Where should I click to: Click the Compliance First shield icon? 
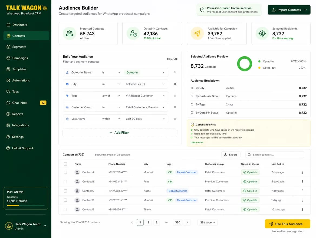pyautogui.click(x=192, y=124)
